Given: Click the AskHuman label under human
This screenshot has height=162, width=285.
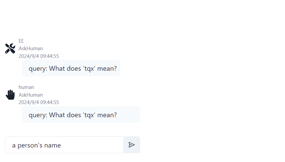Looking at the screenshot, I should 31,95.
